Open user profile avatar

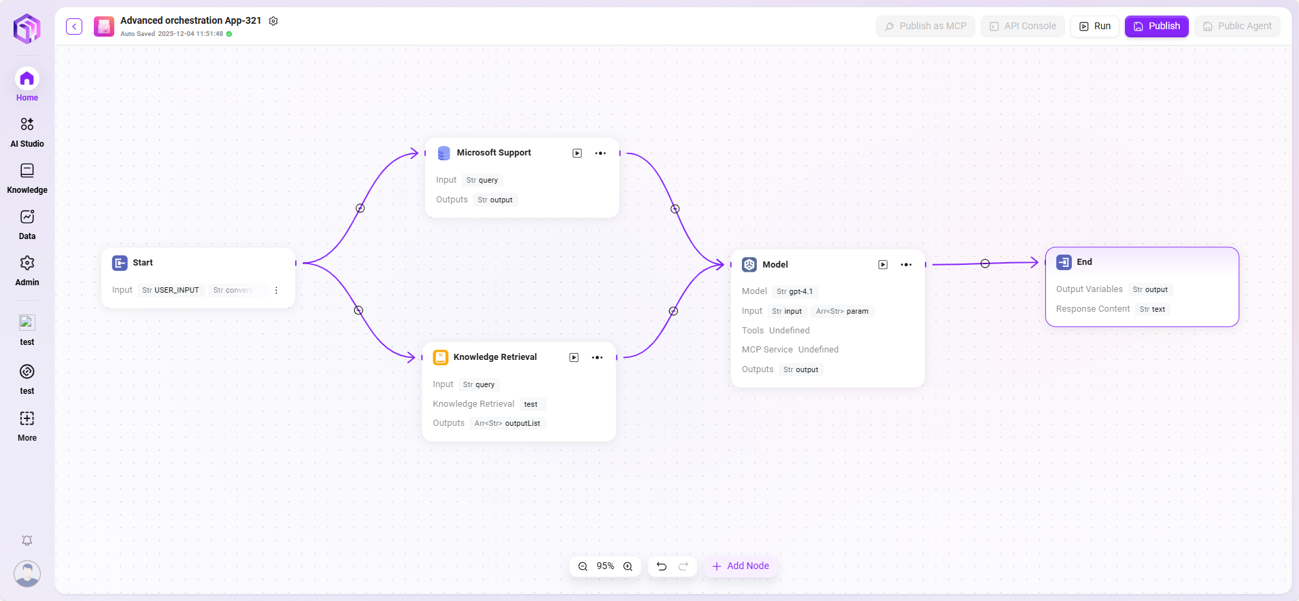[27, 574]
